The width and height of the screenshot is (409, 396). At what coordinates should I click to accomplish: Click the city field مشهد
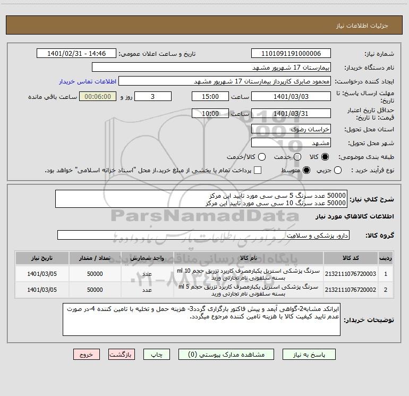[x=291, y=143]
